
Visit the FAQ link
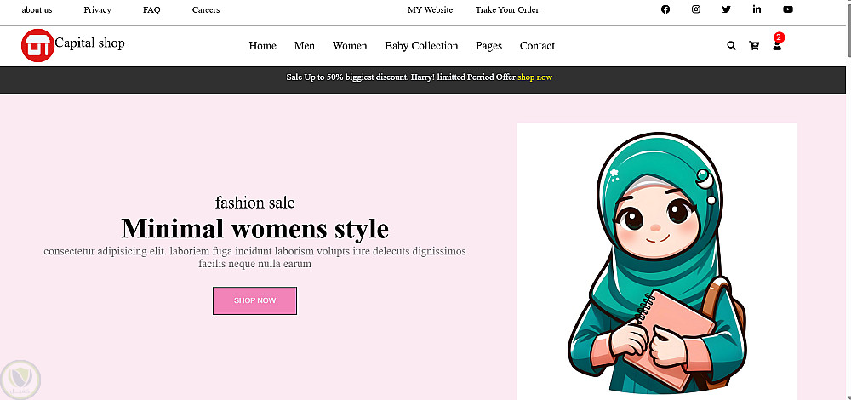click(151, 10)
